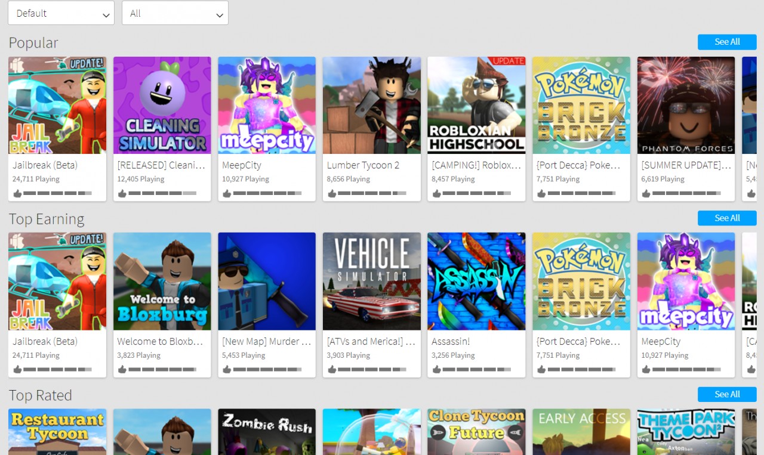This screenshot has width=764, height=455.
Task: Click thumbs-up icon on Top Earning MeepCity card
Action: click(x=646, y=369)
